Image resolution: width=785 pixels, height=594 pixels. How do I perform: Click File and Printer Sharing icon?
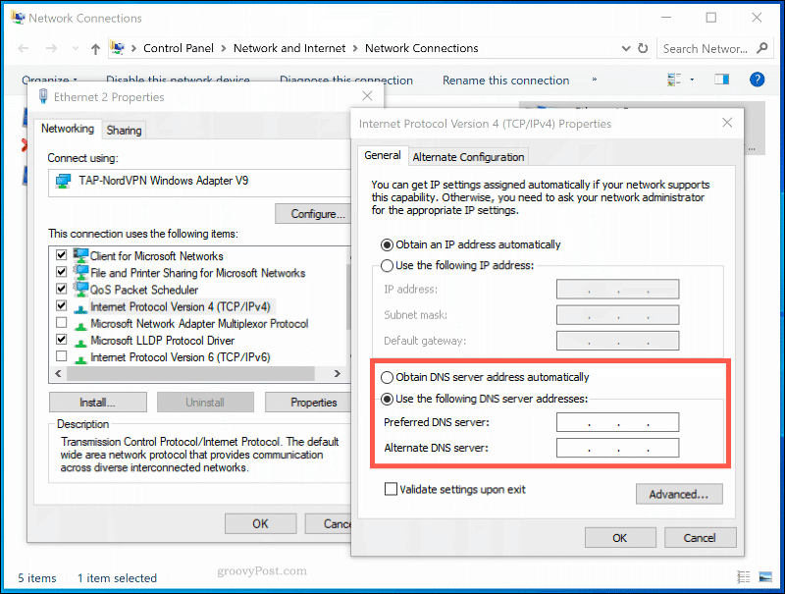tap(80, 273)
